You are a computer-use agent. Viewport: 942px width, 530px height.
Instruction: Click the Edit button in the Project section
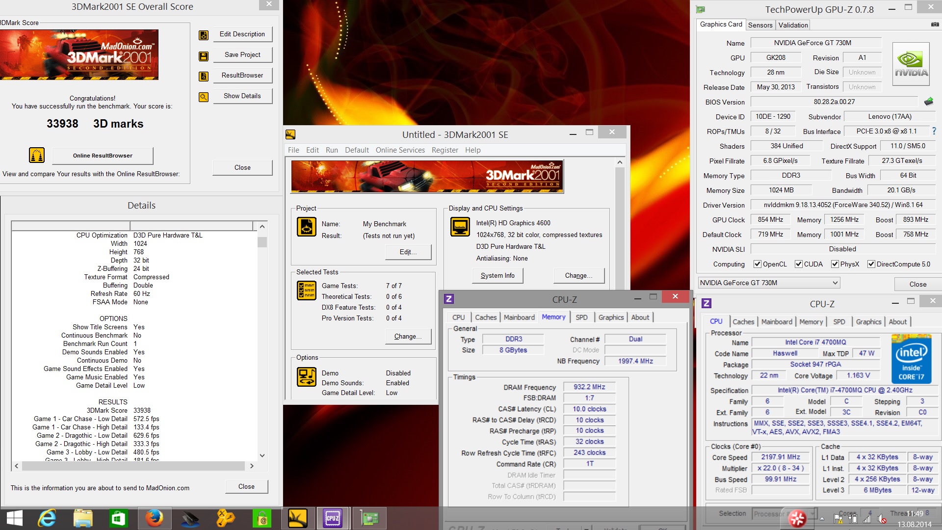point(408,252)
